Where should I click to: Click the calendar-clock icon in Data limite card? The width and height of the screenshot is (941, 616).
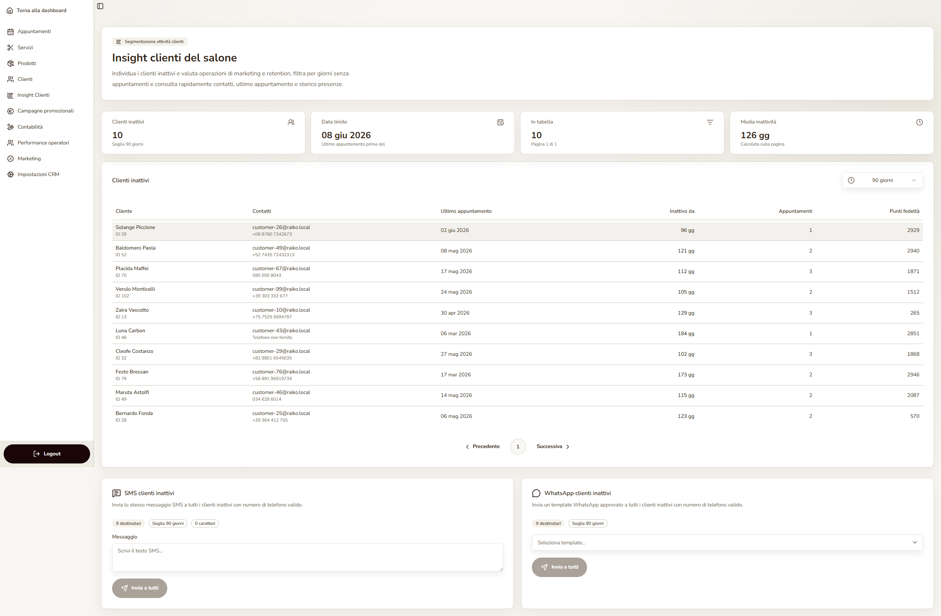coord(501,122)
